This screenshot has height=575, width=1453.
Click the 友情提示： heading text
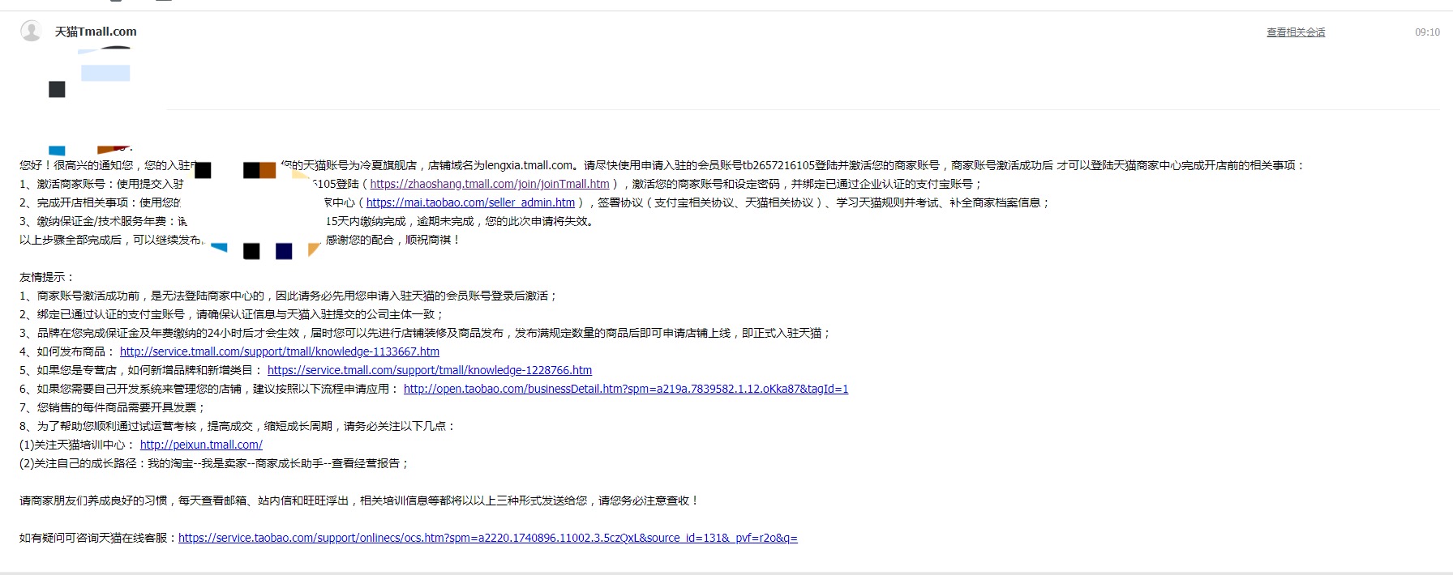tap(48, 277)
